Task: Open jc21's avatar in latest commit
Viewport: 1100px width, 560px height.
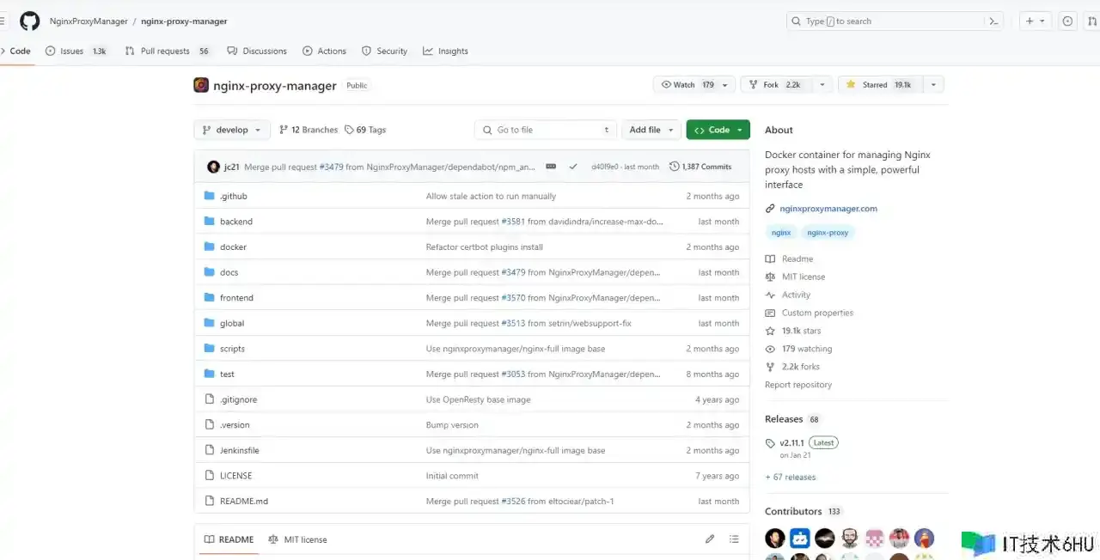Action: pyautogui.click(x=213, y=167)
